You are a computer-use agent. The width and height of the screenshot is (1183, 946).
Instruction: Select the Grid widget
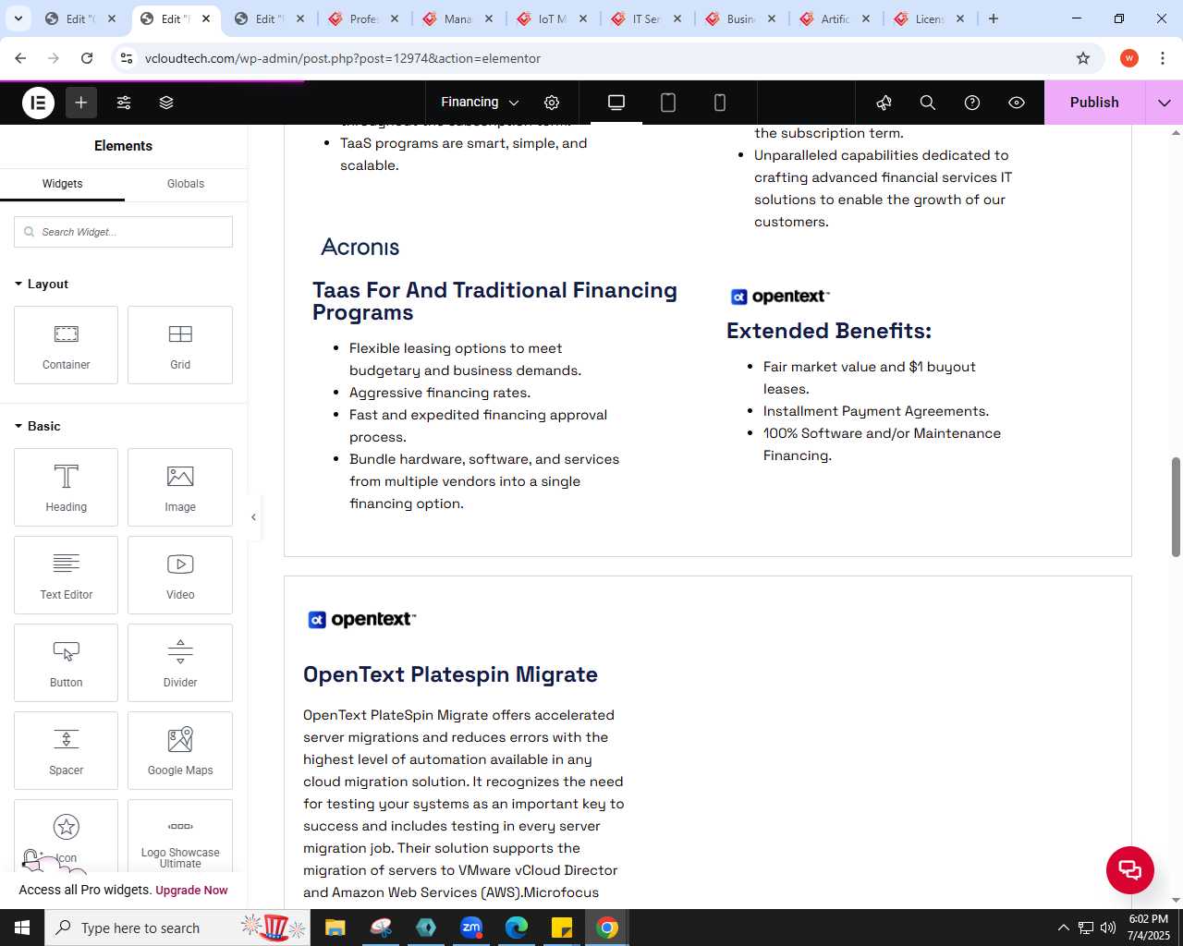coord(180,346)
